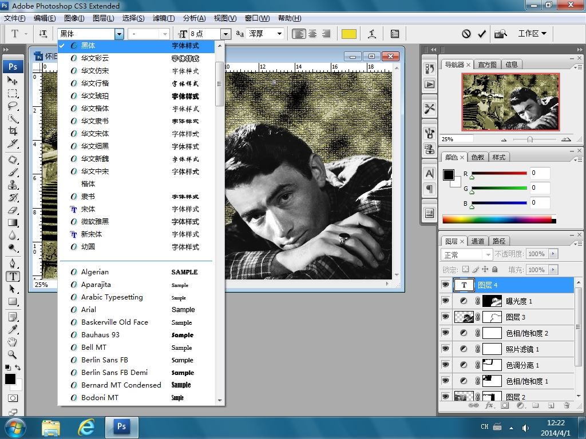Hide the 图层 3 layer
586x439 pixels.
tap(445, 317)
